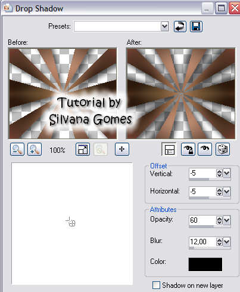The width and height of the screenshot is (240, 292).
Task: Click the Horizontal offset spinner arrows
Action: point(219,192)
